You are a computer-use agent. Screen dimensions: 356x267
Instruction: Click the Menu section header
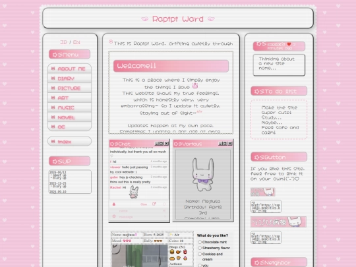(69, 54)
